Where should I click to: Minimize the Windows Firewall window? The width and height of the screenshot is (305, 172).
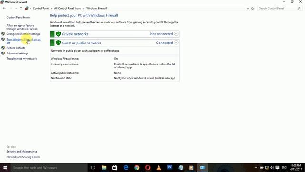click(x=284, y=2)
